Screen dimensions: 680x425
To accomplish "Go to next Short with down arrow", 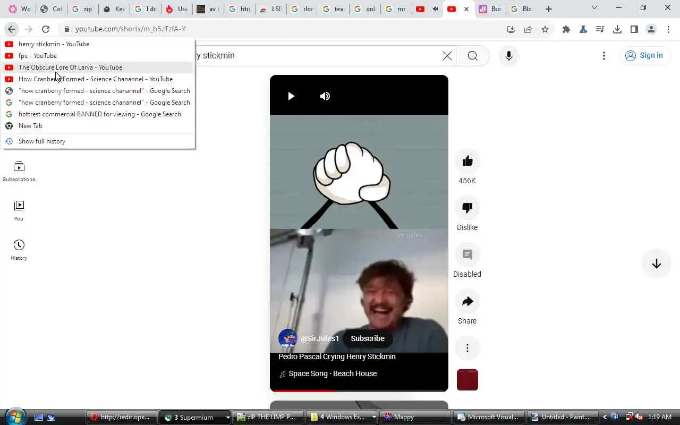I will tap(657, 264).
